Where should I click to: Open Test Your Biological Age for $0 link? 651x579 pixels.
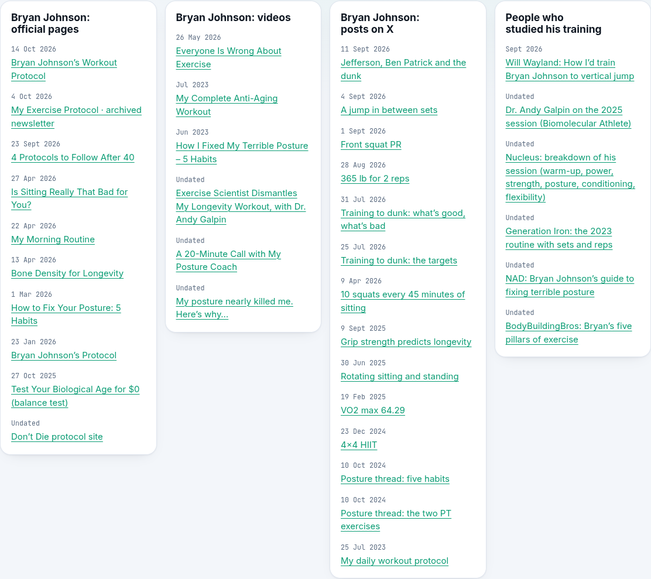coord(75,396)
